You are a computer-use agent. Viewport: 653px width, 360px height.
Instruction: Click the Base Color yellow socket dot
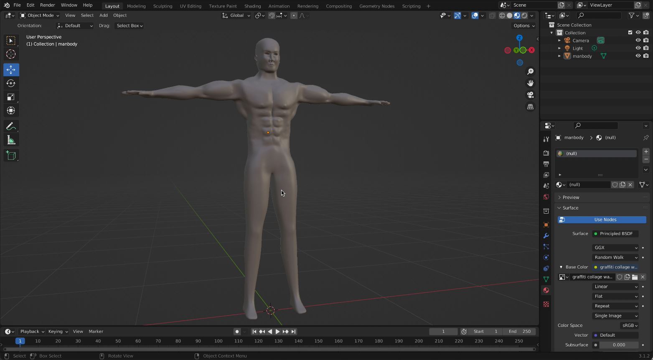pos(596,267)
